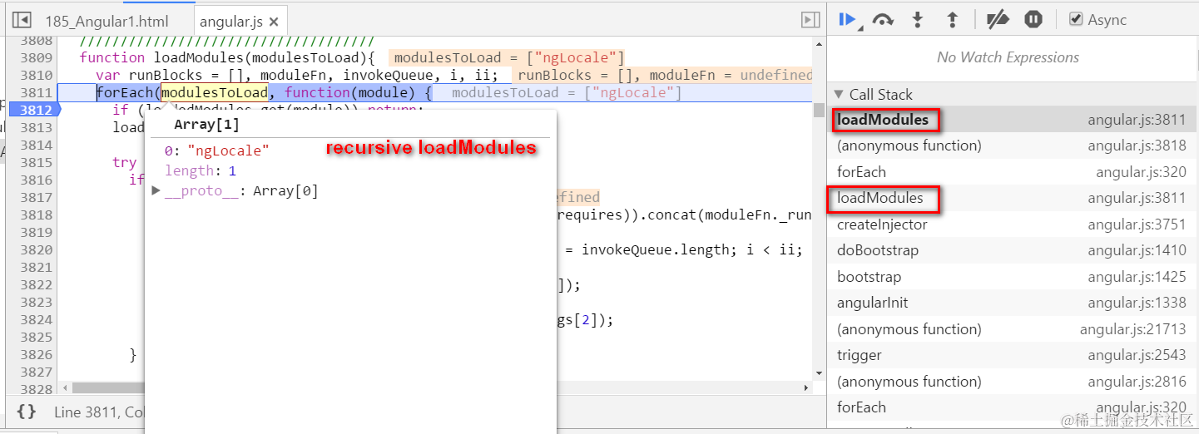Click breakpoint marker on line 3812
Screen dimensions: 1199x434
point(35,110)
